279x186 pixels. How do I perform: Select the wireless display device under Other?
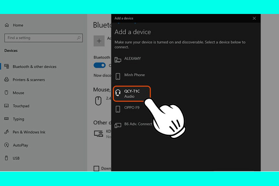(99, 134)
